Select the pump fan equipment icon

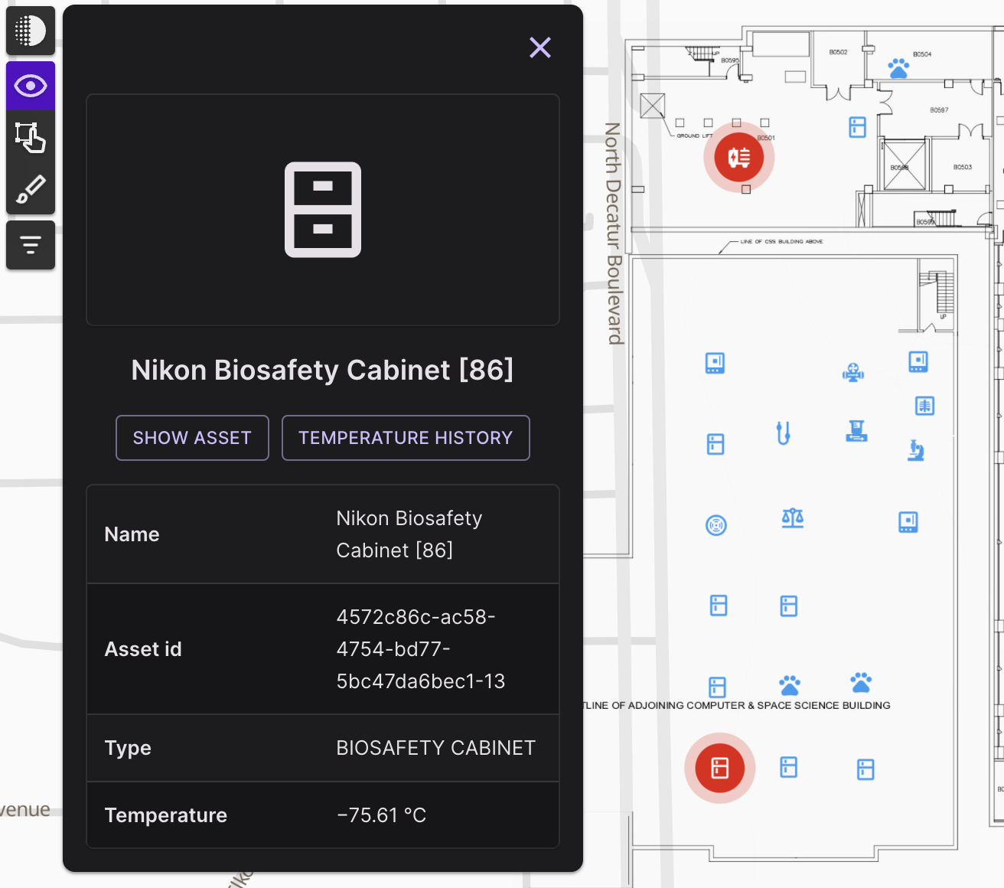pos(853,373)
